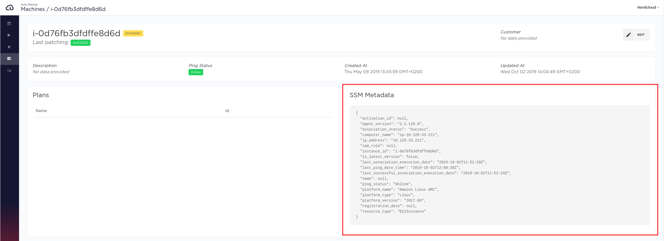Open the calendar sidebar icon
The height and width of the screenshot is (241, 664).
(x=9, y=23)
